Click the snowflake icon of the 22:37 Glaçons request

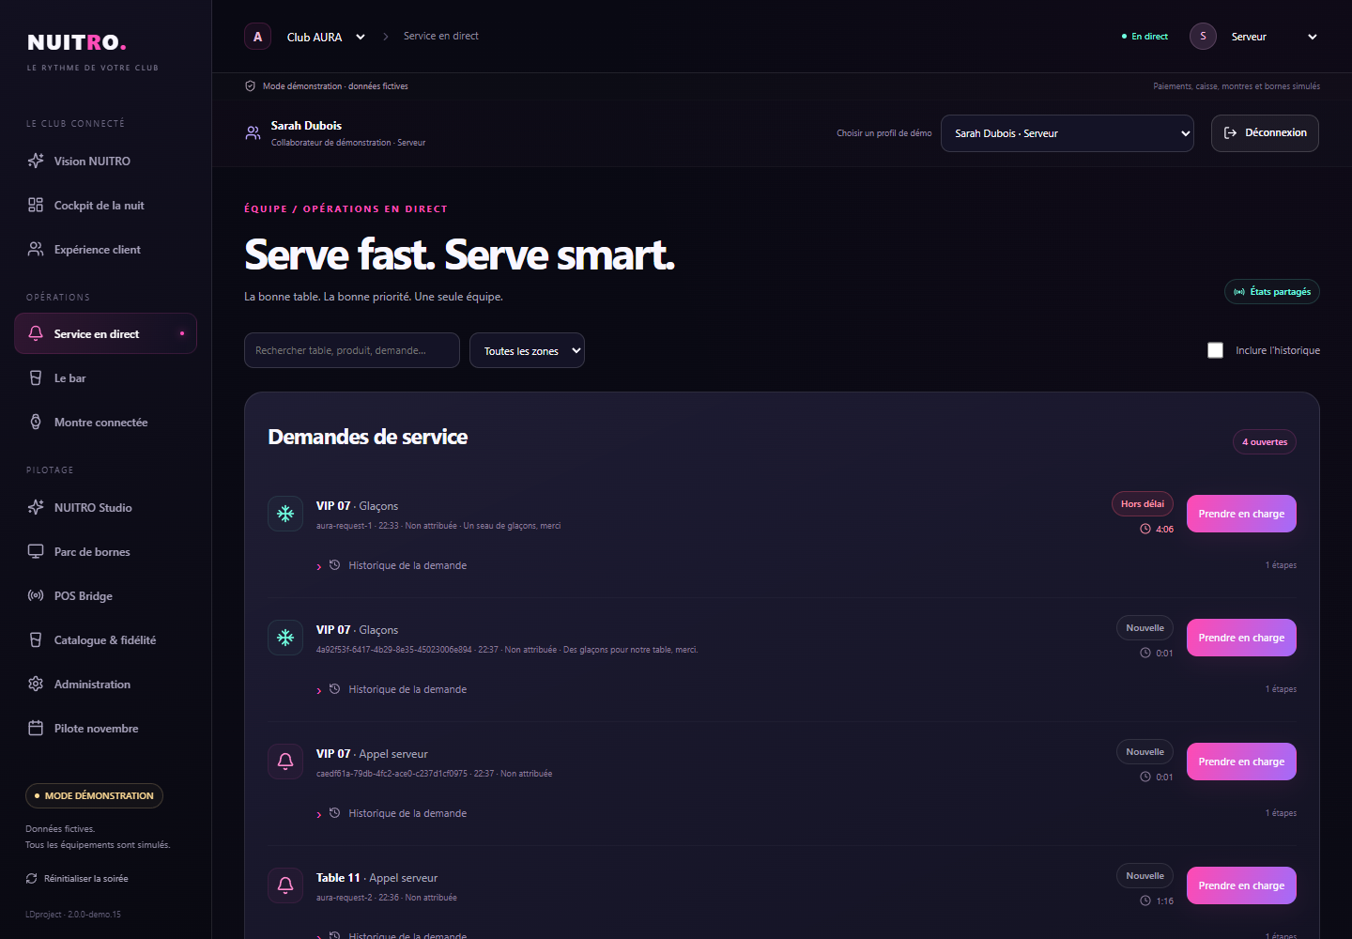[x=285, y=638]
